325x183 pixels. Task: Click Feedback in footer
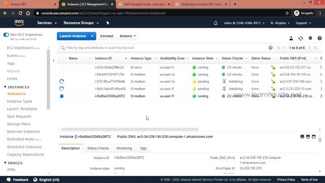point(18,179)
